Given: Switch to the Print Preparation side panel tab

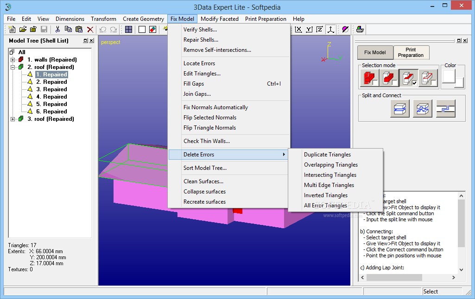Looking at the screenshot, I should click(x=411, y=52).
